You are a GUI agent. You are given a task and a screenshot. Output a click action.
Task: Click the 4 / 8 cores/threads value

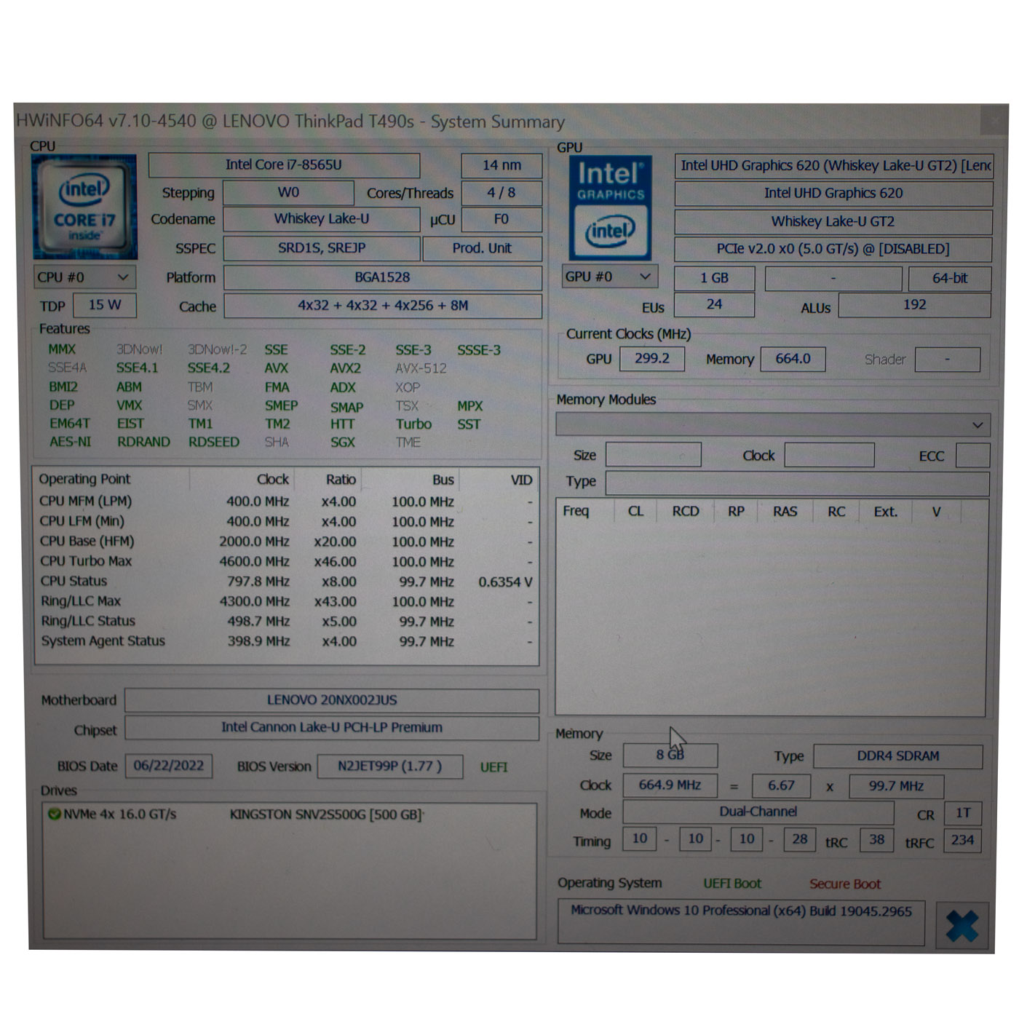pyautogui.click(x=501, y=193)
